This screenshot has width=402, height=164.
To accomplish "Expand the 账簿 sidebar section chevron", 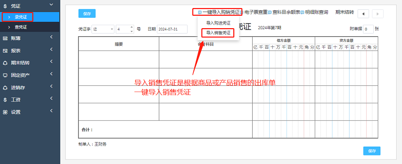I will pyautogui.click(x=51, y=37).
